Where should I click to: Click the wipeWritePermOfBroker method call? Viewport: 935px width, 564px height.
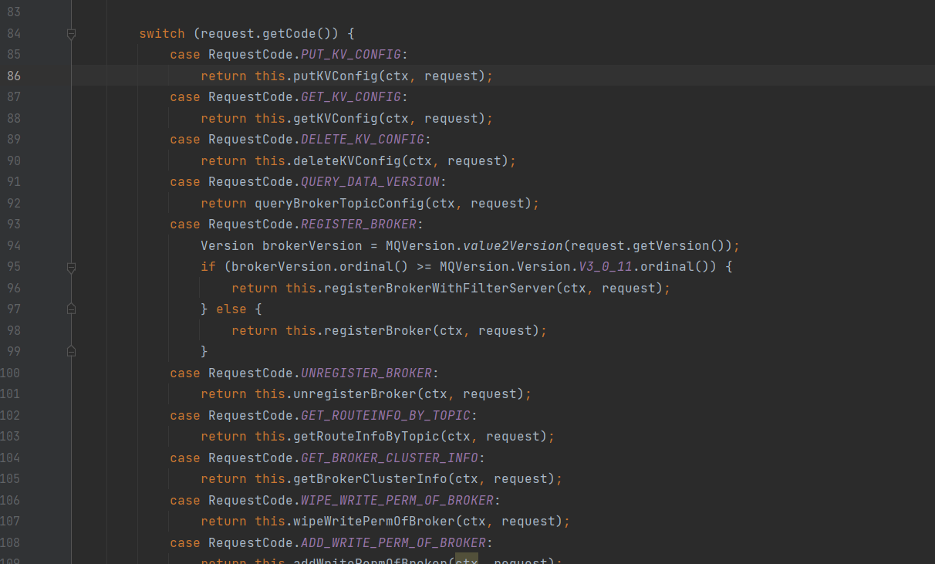[x=373, y=521]
